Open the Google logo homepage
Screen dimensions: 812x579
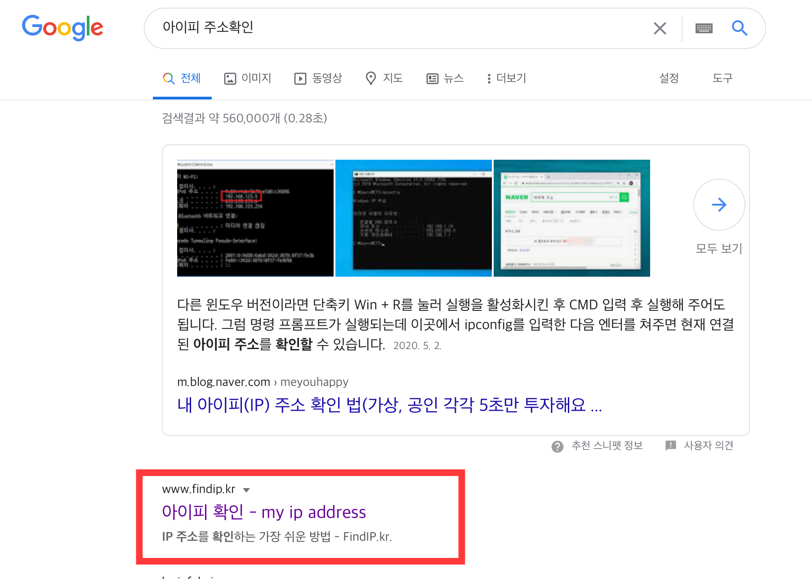tap(62, 27)
